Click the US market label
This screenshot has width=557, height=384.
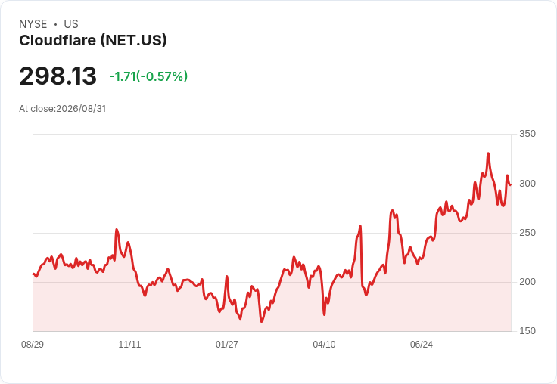click(71, 24)
